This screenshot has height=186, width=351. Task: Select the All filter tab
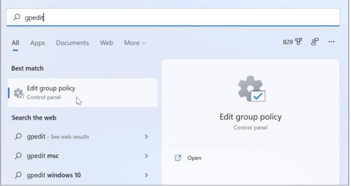click(15, 43)
